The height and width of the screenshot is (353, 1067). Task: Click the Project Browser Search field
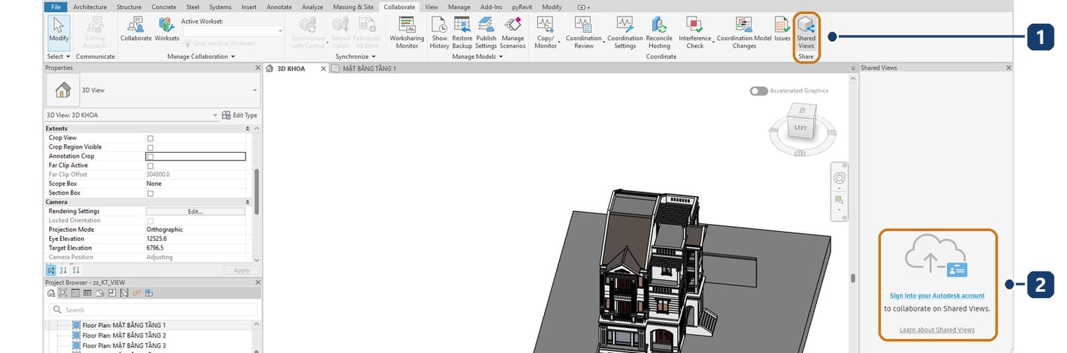coord(151,310)
